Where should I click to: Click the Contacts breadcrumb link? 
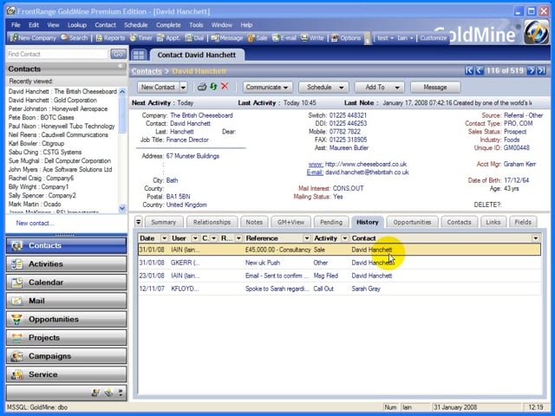tap(147, 71)
